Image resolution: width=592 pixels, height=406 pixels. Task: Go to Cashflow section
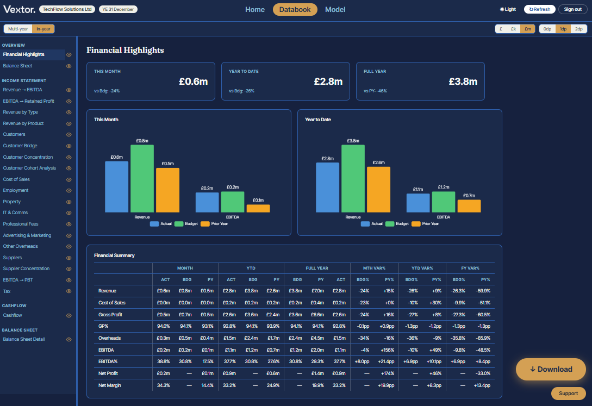pos(13,315)
